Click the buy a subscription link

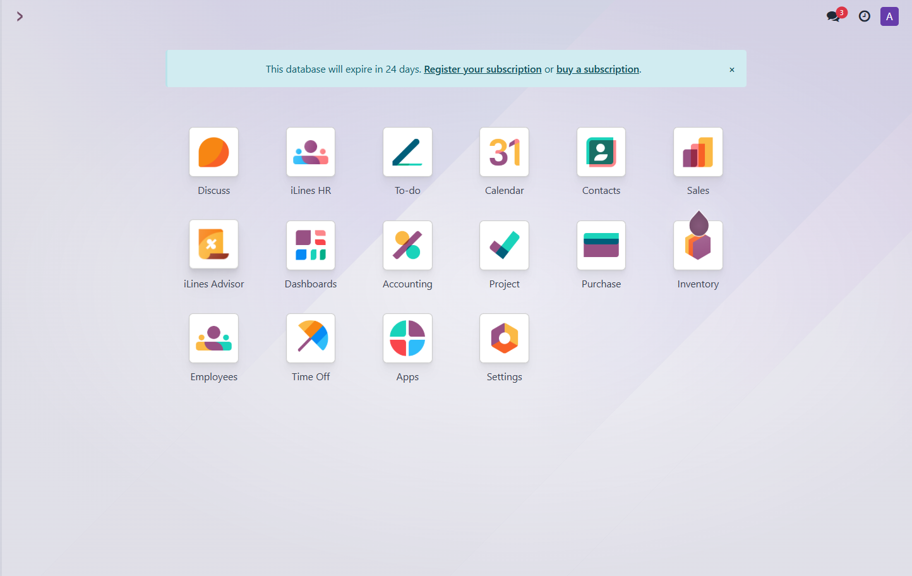tap(597, 69)
